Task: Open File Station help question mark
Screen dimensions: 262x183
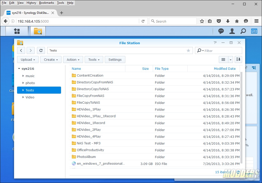Action: pos(215,43)
